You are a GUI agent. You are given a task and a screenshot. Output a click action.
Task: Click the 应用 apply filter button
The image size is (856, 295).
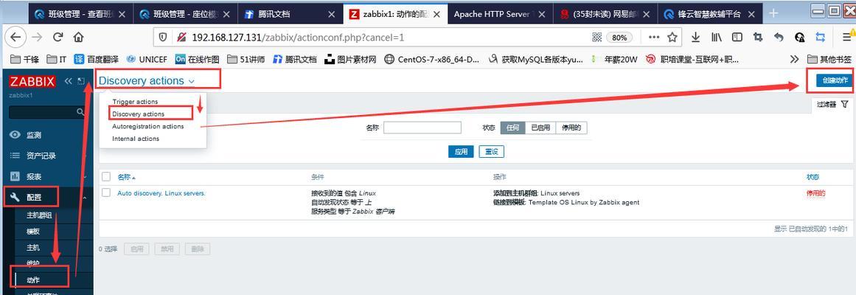pyautogui.click(x=462, y=152)
